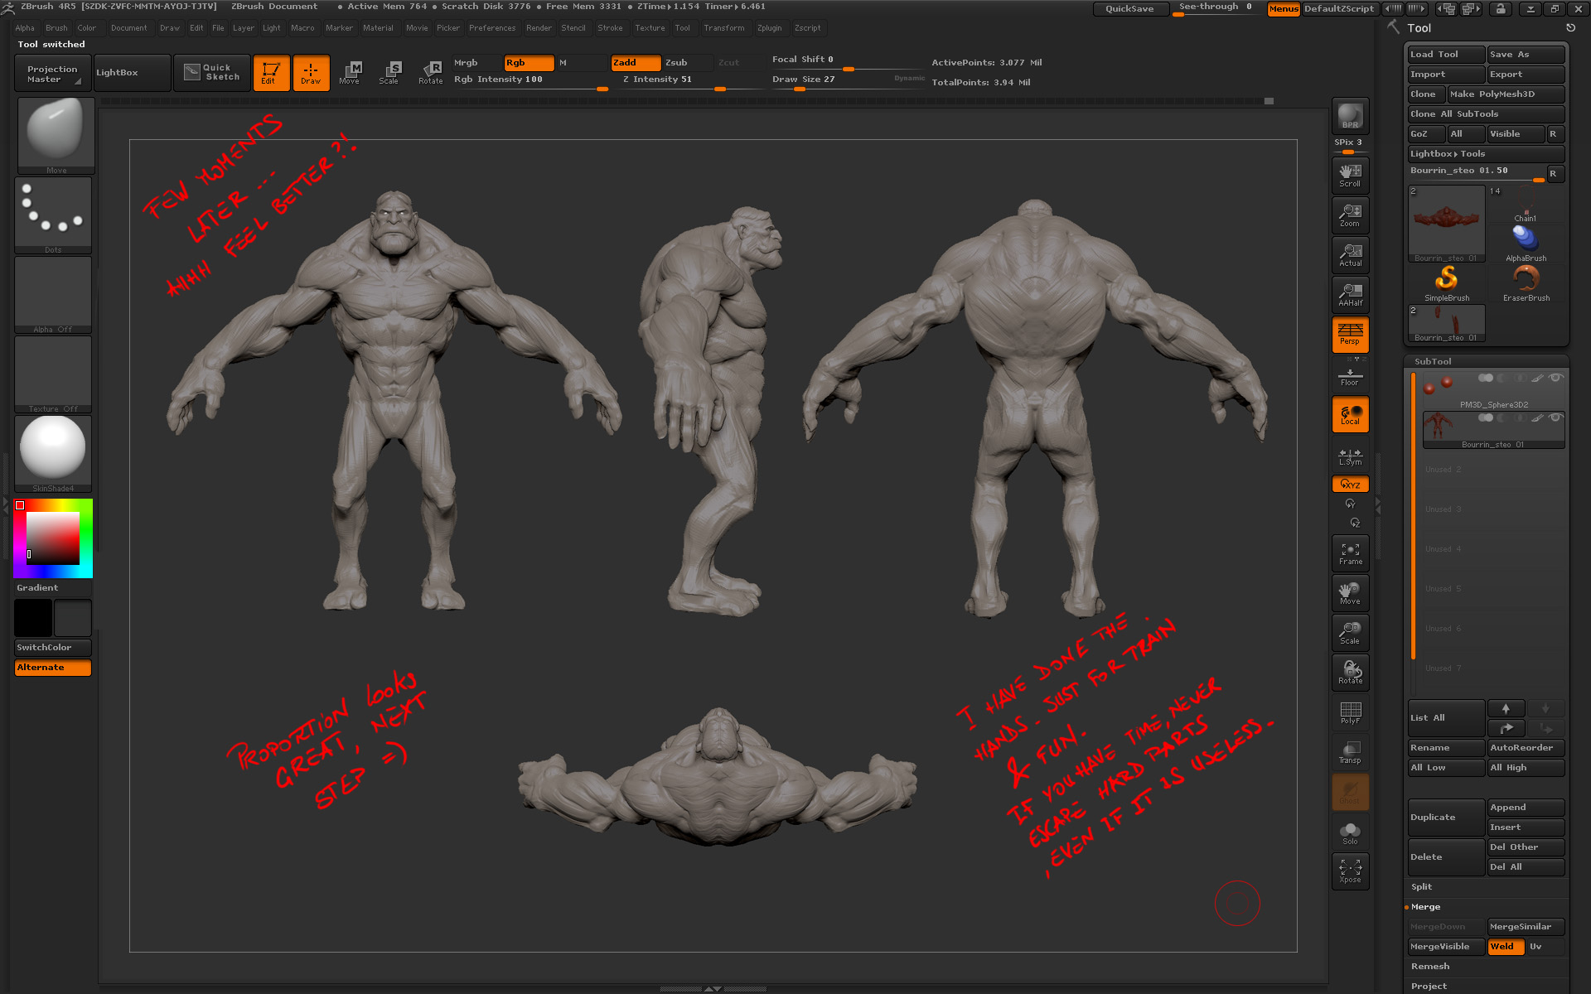1591x994 pixels.
Task: Click the Actual size icon
Action: (1350, 255)
